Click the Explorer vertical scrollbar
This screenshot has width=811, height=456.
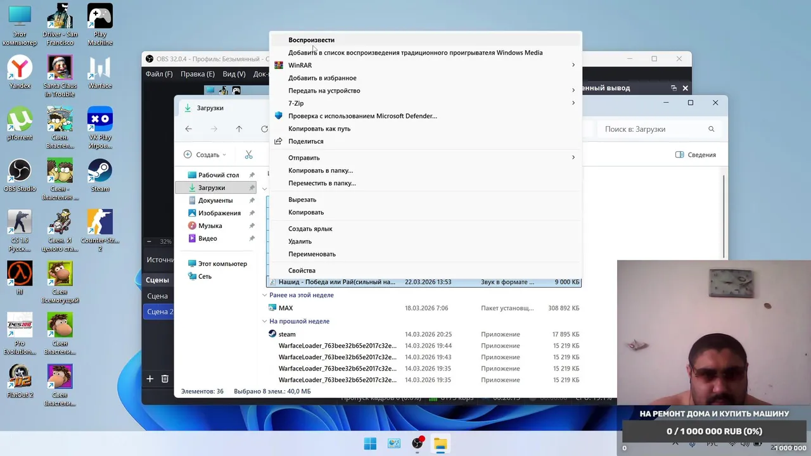click(x=724, y=215)
